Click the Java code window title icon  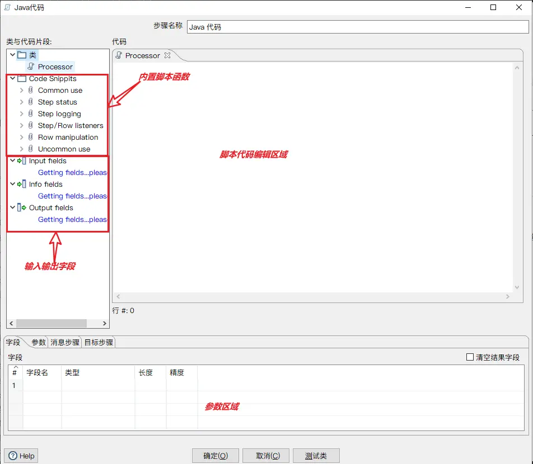tap(7, 7)
